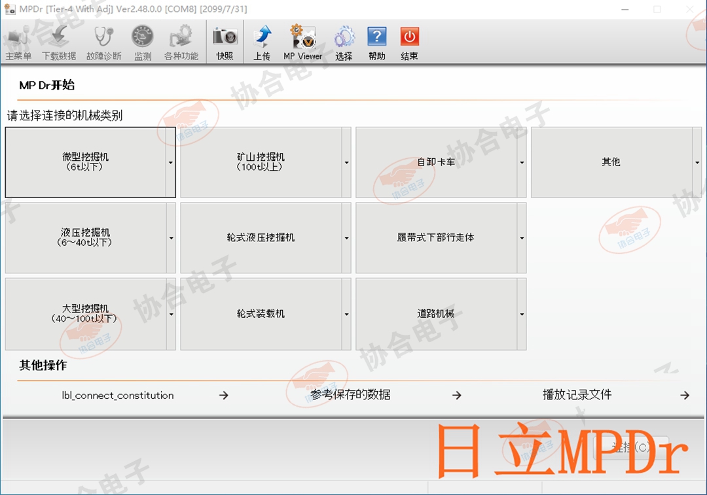Open the 选择 options gears icon
The width and height of the screenshot is (707, 495).
[344, 43]
